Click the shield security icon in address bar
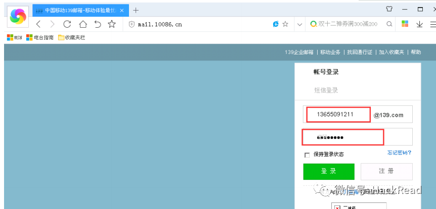436x209 pixels. click(132, 24)
